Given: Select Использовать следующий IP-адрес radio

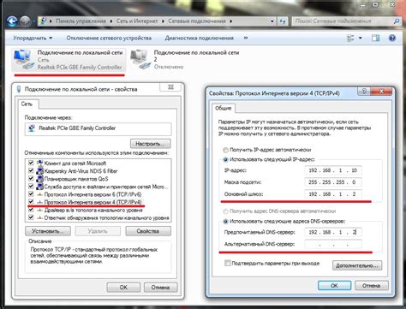Looking at the screenshot, I should pyautogui.click(x=225, y=159).
